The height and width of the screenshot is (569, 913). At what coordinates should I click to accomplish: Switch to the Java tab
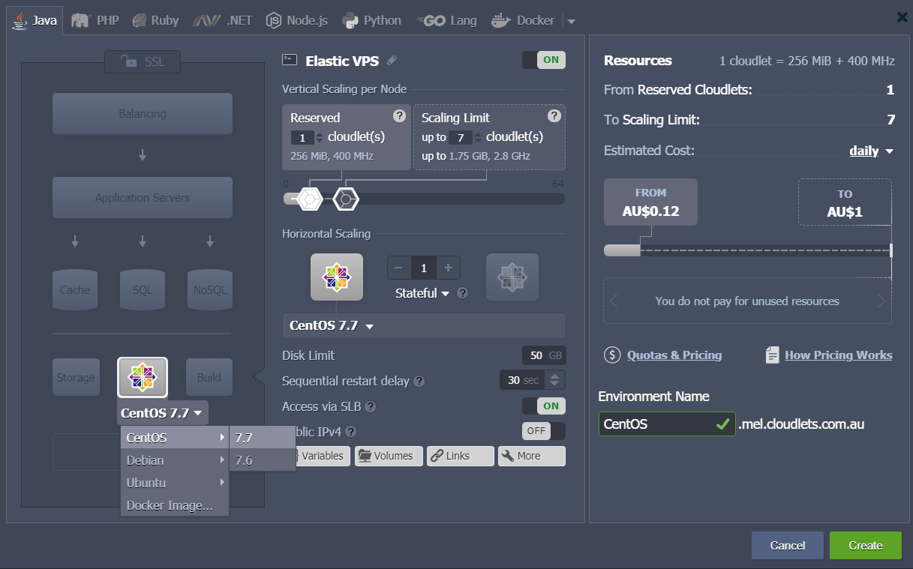tap(35, 20)
